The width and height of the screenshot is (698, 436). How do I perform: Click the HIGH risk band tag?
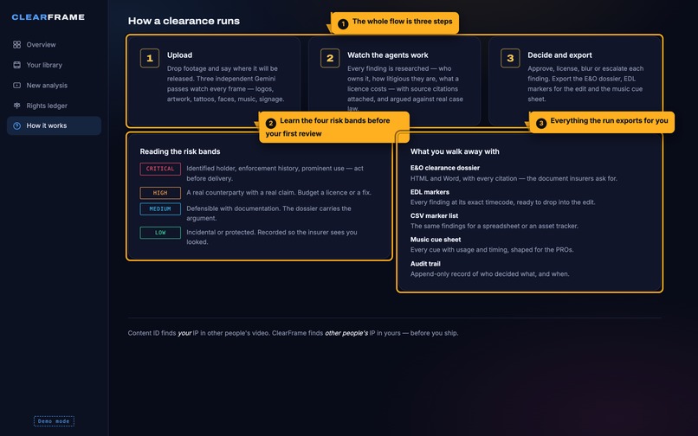[160, 193]
